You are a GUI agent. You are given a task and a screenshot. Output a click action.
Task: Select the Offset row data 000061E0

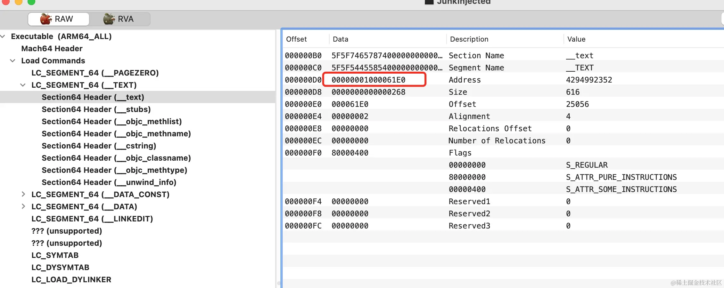pos(350,104)
